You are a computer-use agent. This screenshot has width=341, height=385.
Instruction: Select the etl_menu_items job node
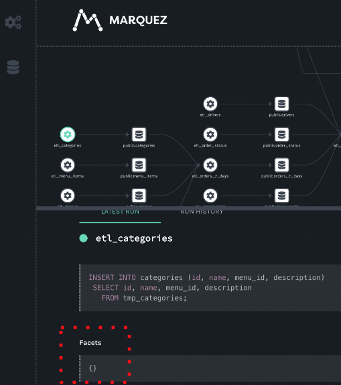click(68, 165)
